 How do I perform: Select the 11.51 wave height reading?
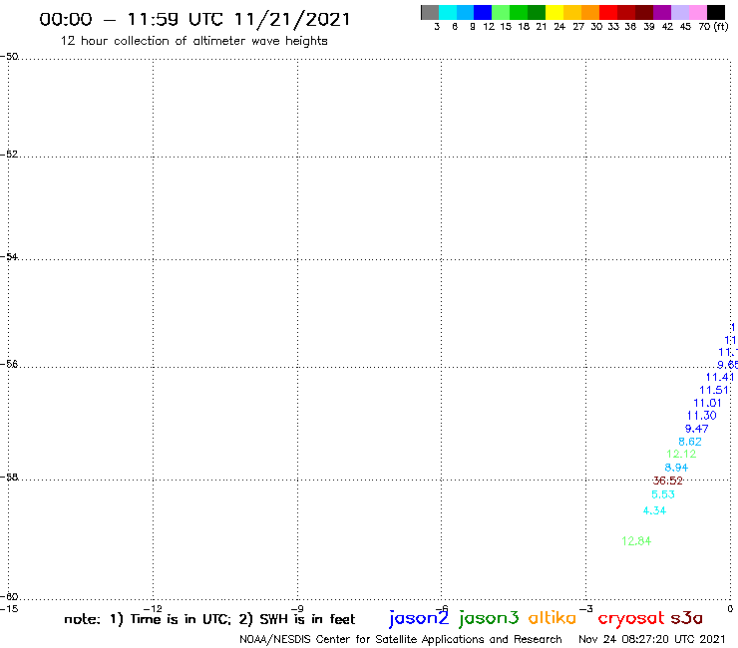point(714,390)
